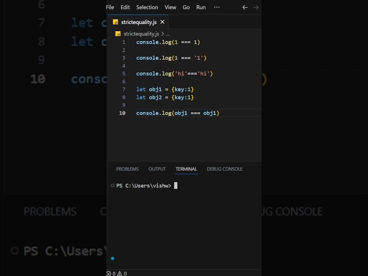Image resolution: width=368 pixels, height=276 pixels.
Task: Click the console.log(obj1 === obj1) line
Action: (178, 113)
